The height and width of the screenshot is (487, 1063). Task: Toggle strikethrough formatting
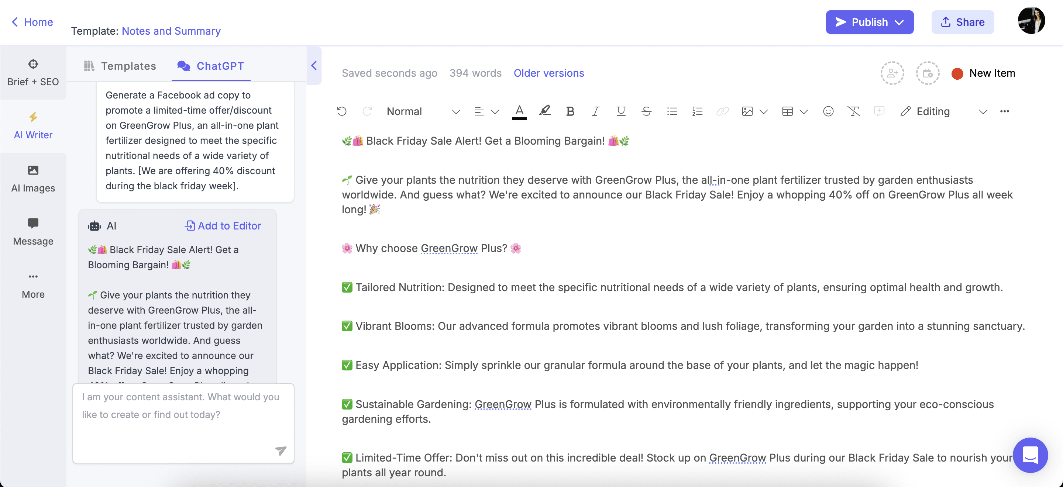(x=647, y=111)
